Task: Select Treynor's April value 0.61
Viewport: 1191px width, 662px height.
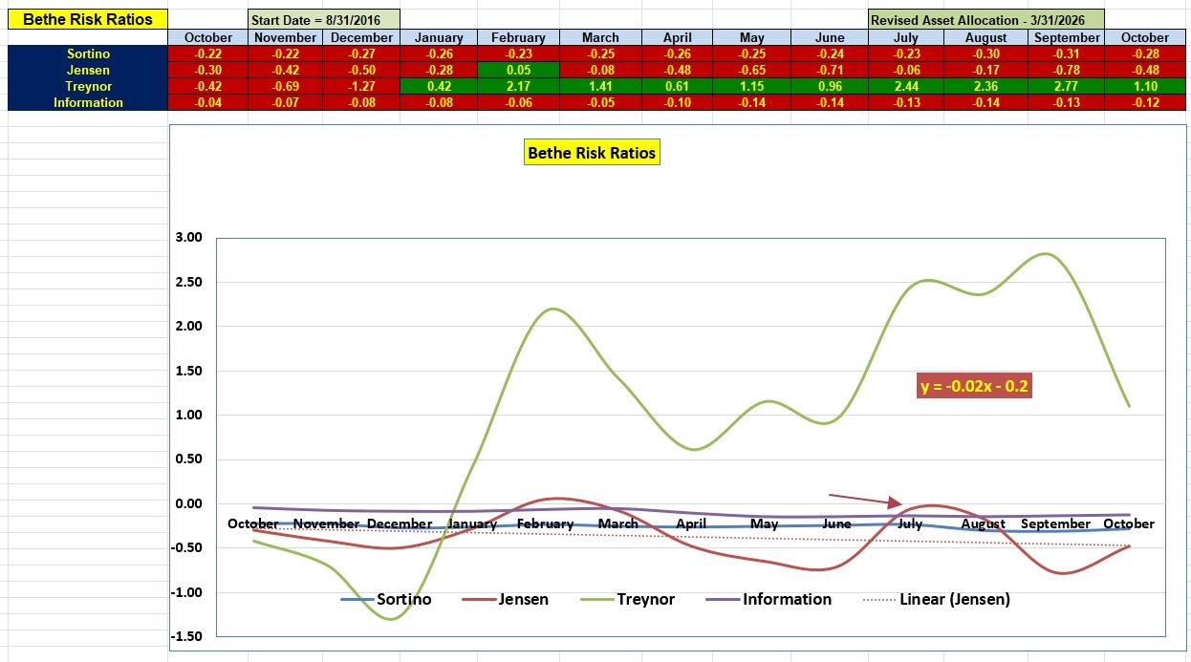Action: (678, 86)
